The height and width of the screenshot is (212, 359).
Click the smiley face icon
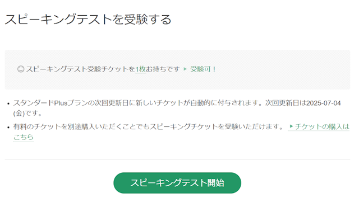pyautogui.click(x=21, y=69)
